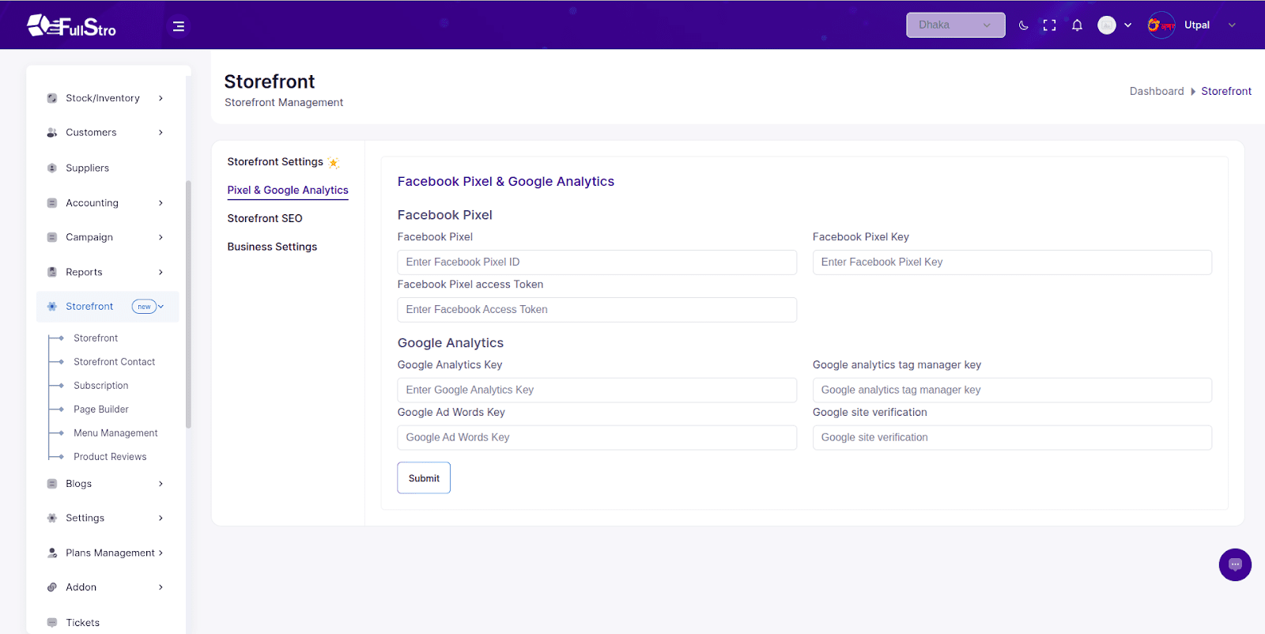Click the Accounting sidebar icon
The height and width of the screenshot is (634, 1265).
[x=52, y=203]
